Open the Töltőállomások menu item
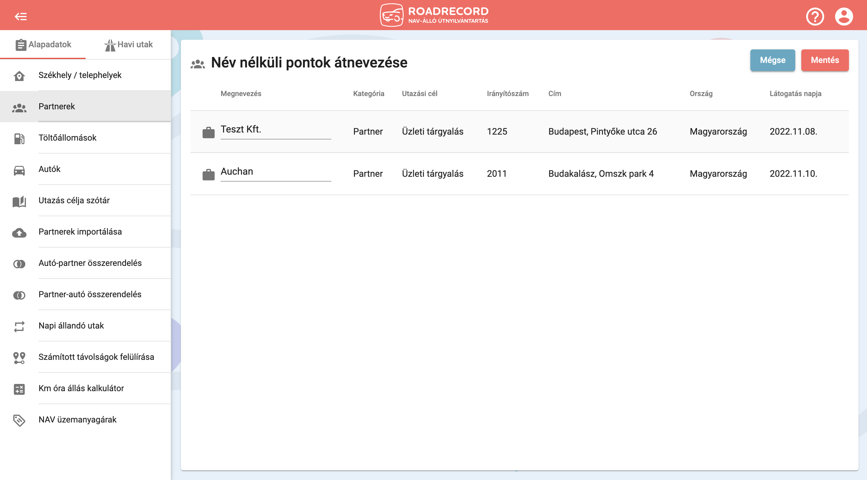This screenshot has height=480, width=867. [x=86, y=138]
